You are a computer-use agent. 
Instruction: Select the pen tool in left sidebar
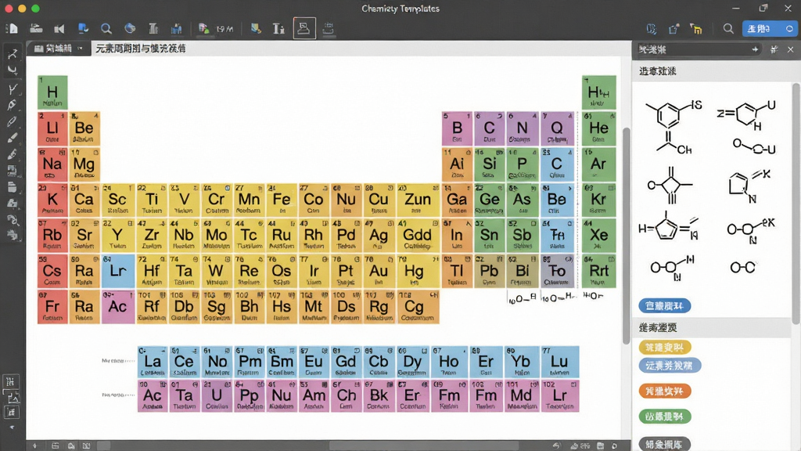[13, 106]
